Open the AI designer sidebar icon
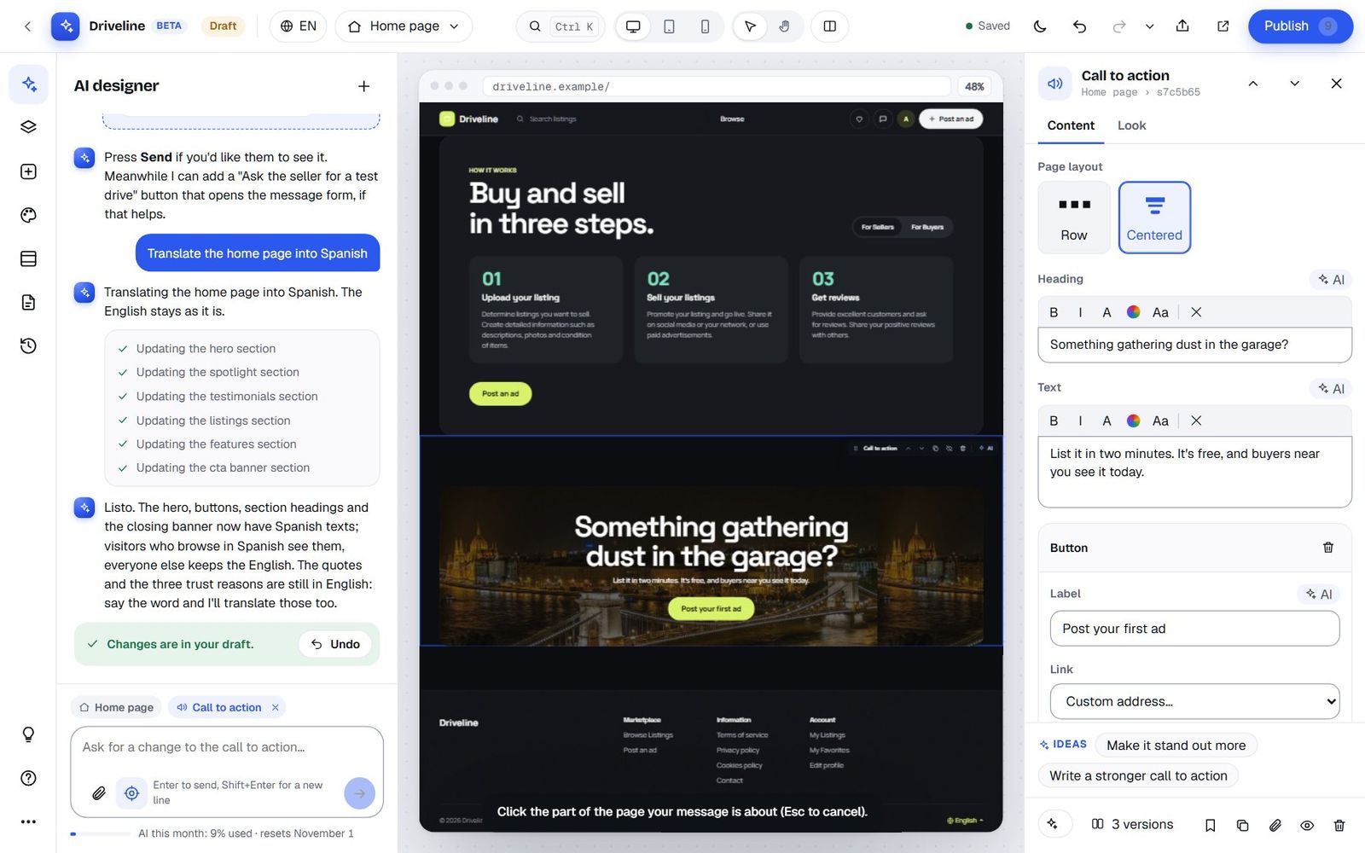The image size is (1365, 853). click(x=28, y=84)
